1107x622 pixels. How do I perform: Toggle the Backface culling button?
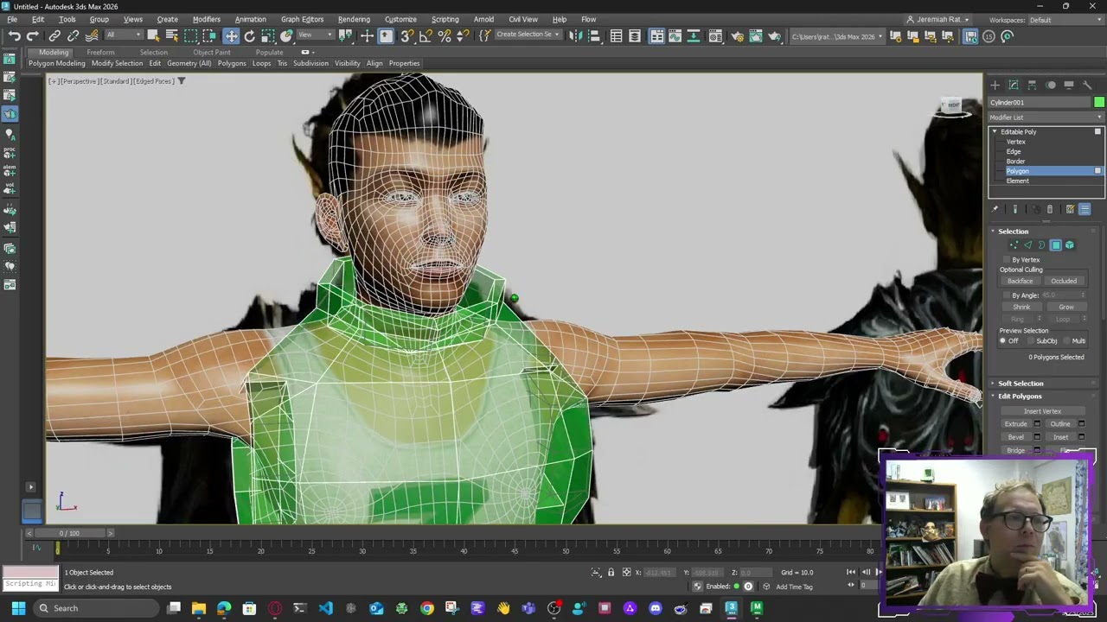(1020, 281)
